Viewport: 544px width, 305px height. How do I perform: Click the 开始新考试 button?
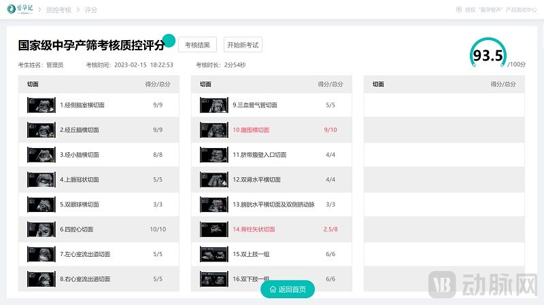pyautogui.click(x=243, y=45)
